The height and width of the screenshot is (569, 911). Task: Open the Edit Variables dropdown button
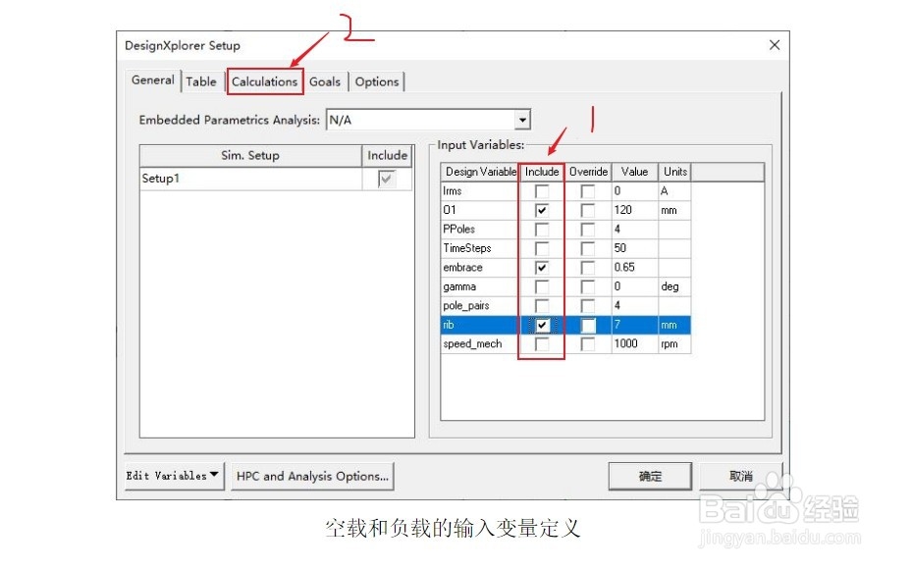[x=174, y=476]
